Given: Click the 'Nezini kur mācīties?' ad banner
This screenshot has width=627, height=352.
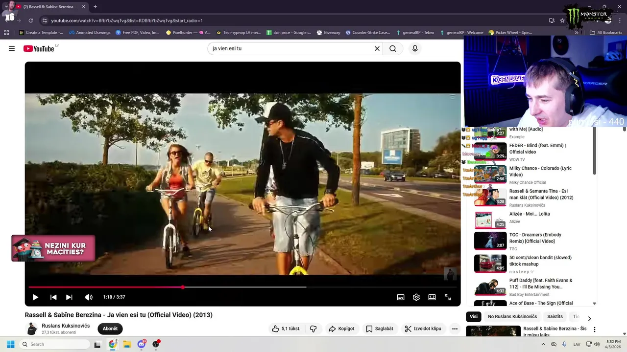Looking at the screenshot, I should pyautogui.click(x=53, y=248).
